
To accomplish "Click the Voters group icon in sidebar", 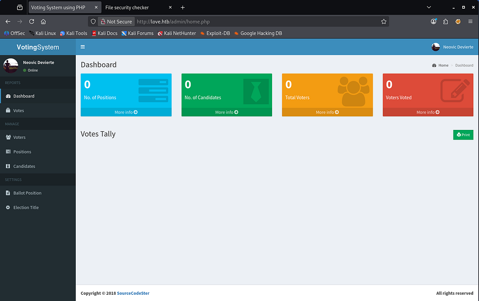I will tap(8, 138).
